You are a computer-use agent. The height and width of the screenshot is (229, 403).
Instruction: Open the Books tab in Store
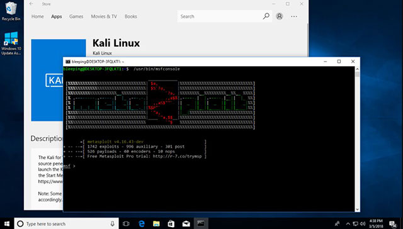[x=130, y=16]
